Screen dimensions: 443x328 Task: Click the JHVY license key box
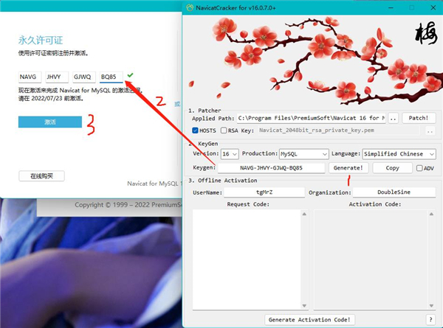[57, 77]
